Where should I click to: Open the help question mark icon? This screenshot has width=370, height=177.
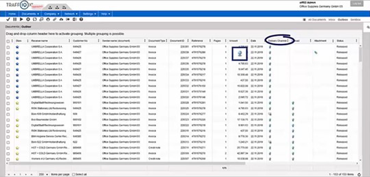coord(81,19)
